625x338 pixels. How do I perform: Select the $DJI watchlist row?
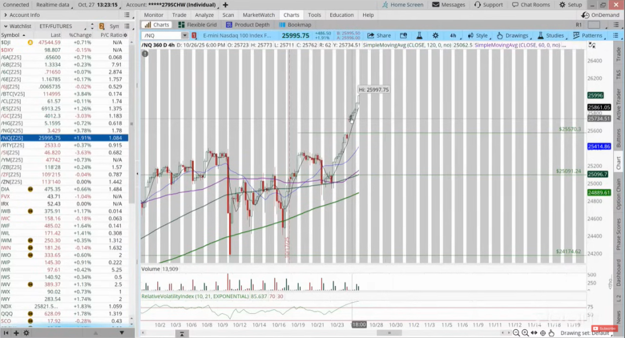click(x=64, y=42)
